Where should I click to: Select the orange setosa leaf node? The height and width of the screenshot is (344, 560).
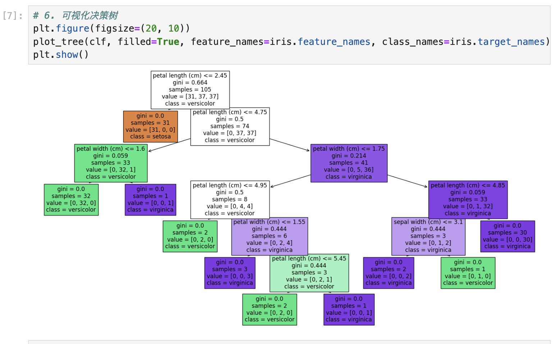click(x=150, y=126)
